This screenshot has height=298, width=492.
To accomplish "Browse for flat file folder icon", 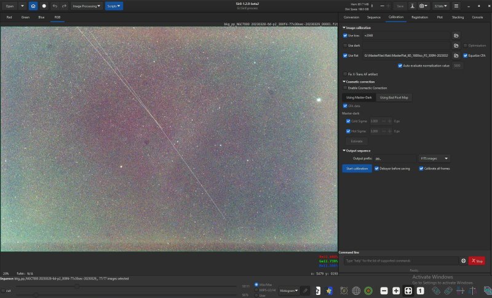I will (456, 55).
